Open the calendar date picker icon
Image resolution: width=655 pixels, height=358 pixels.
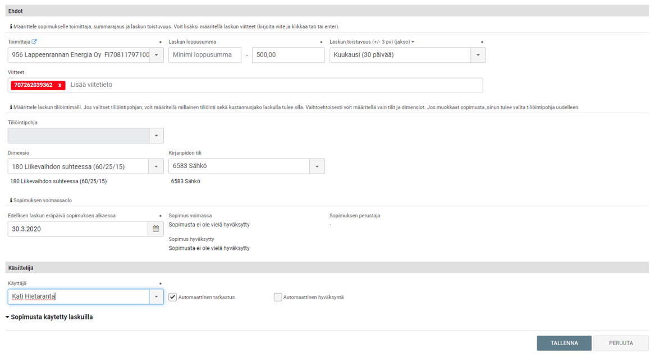tap(156, 229)
